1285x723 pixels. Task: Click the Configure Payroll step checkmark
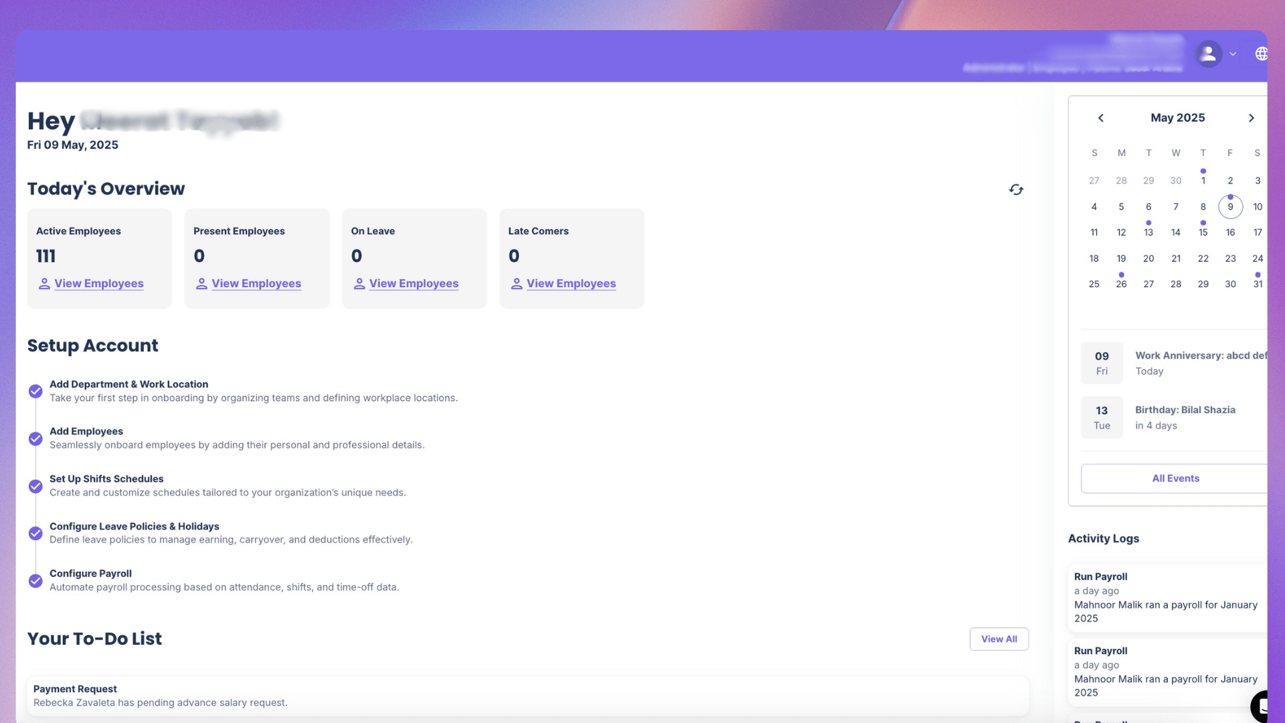coord(35,580)
